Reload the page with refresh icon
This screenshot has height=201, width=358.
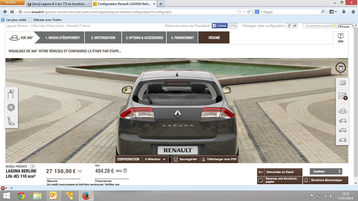point(249,12)
